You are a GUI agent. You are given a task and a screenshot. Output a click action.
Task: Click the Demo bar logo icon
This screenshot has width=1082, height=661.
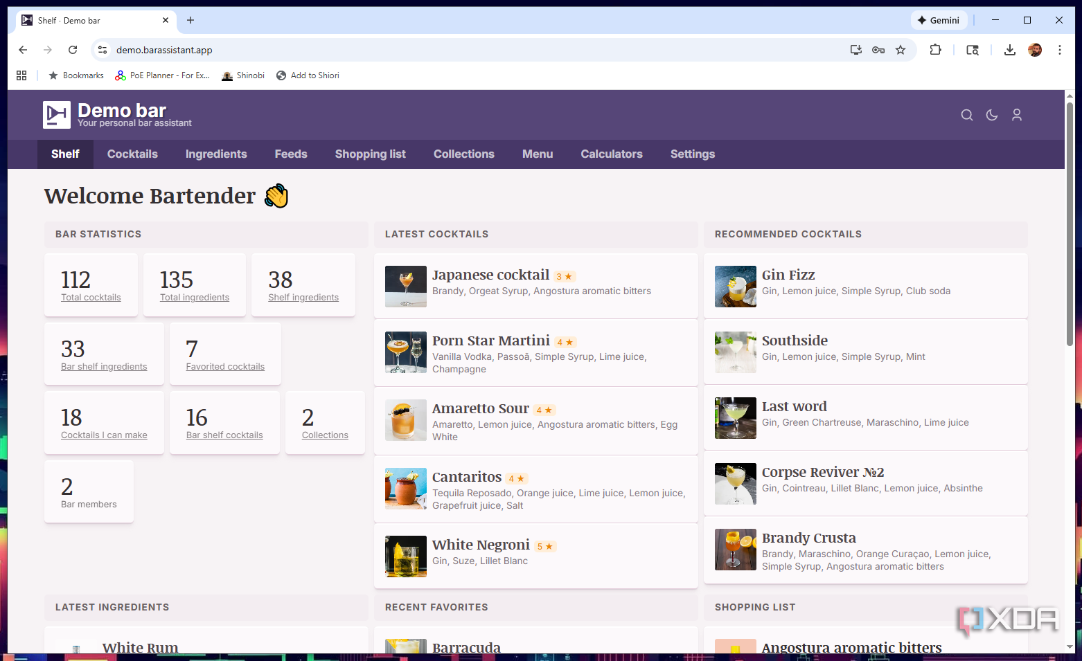[x=57, y=115]
